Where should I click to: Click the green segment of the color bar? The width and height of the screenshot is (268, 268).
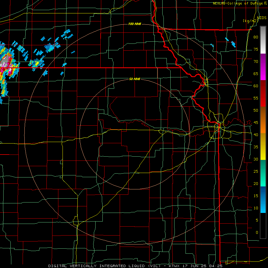263,173
